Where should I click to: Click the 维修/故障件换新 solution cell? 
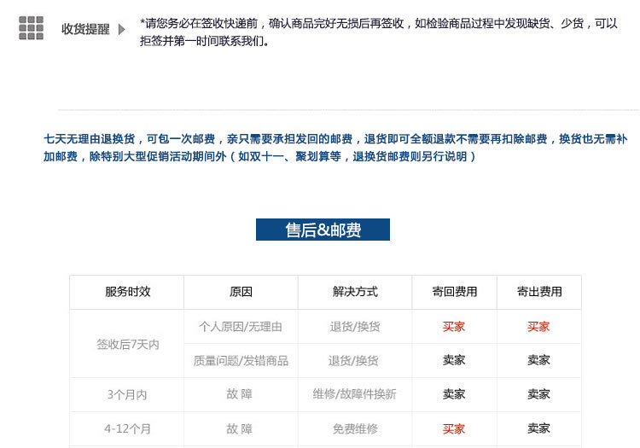tap(355, 395)
